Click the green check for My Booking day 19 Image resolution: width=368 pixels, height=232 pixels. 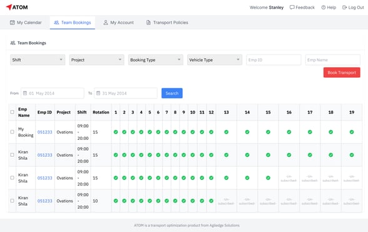[352, 132]
